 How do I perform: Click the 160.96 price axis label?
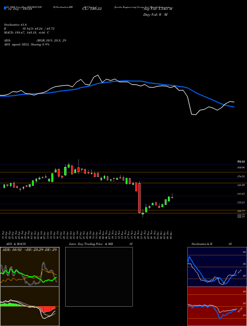pyautogui.click(x=241, y=167)
